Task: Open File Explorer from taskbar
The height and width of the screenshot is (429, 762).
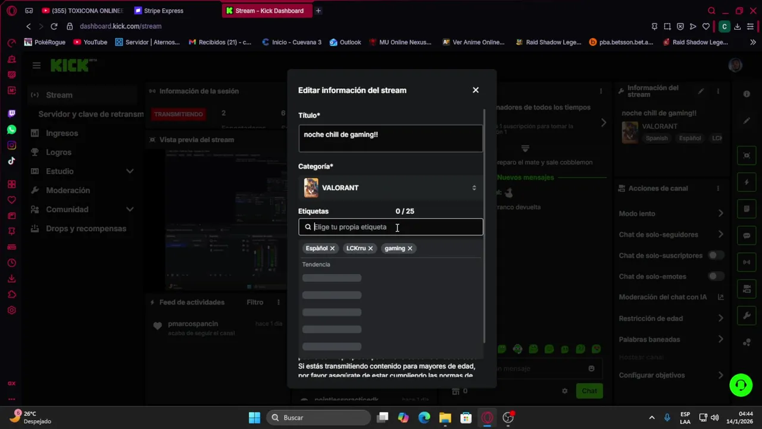Action: (445, 418)
